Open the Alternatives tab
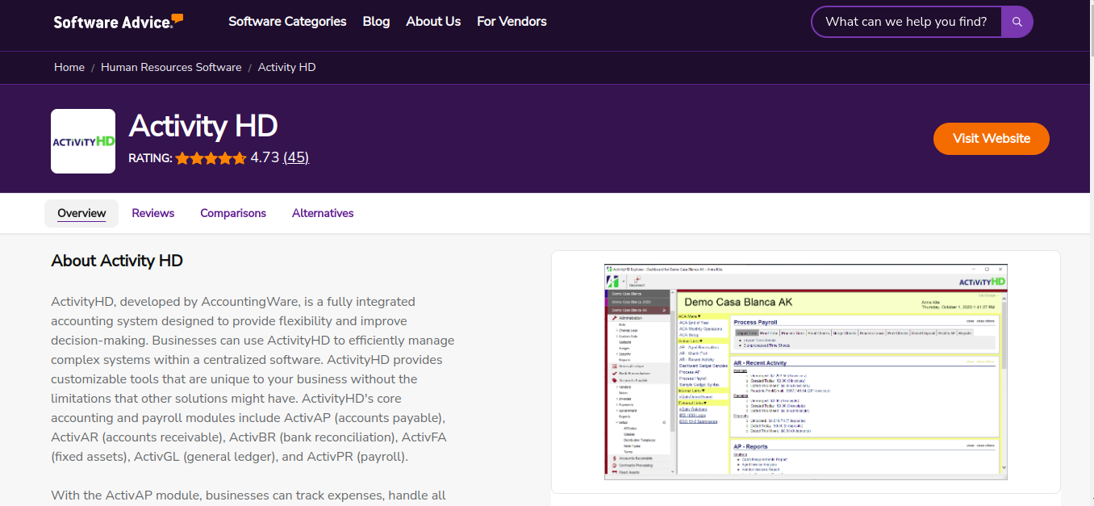The height and width of the screenshot is (506, 1094). click(323, 213)
